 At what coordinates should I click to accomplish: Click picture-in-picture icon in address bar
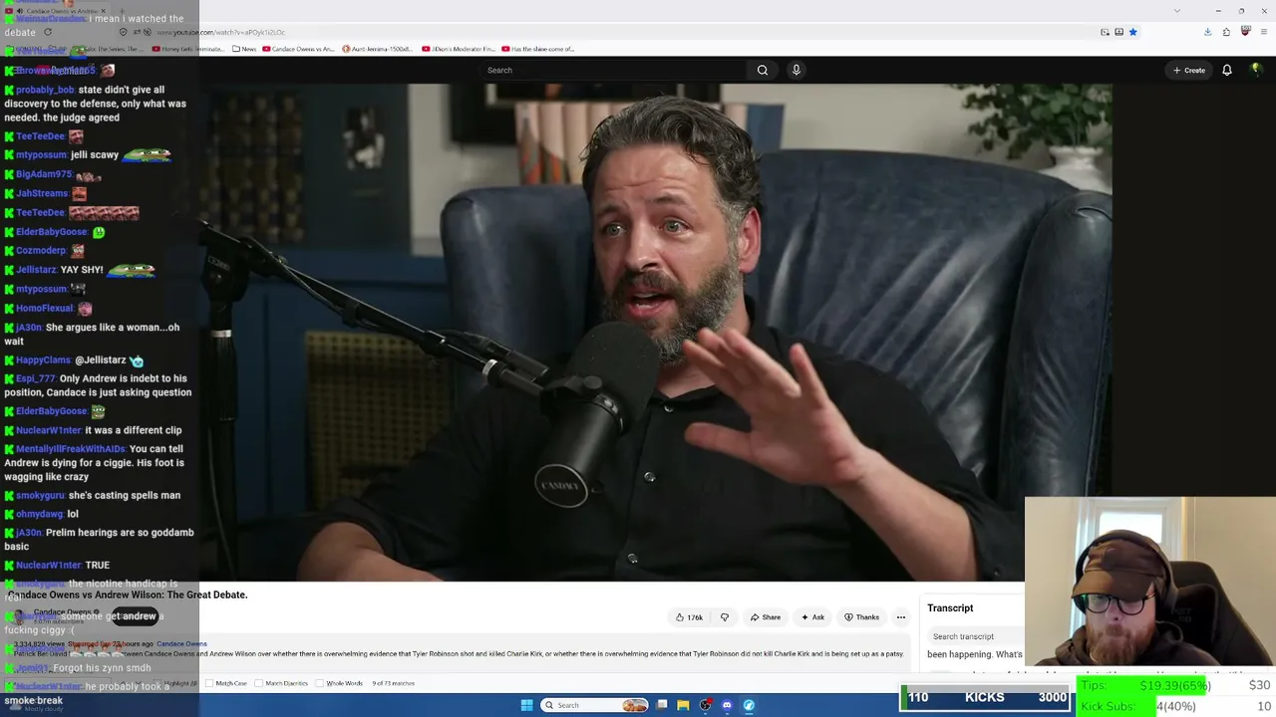(x=1105, y=32)
